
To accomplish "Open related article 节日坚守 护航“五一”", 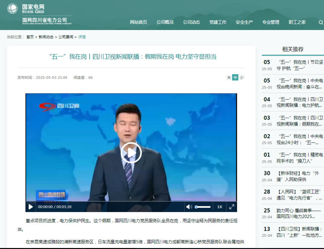I will [x=300, y=65].
